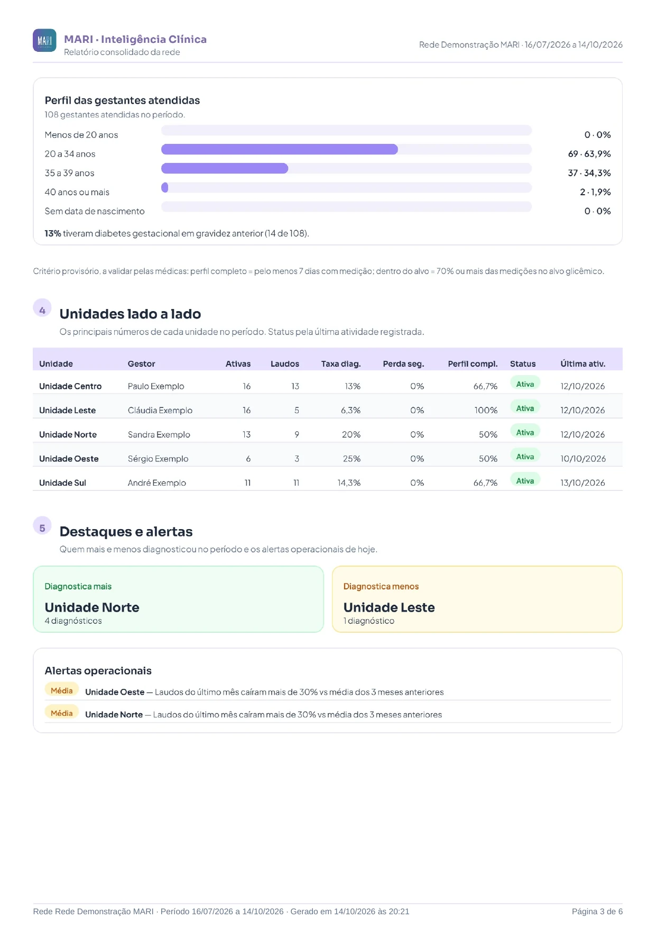Click the Diagnostica menos Unidade Leste card
Image resolution: width=656 pixels, height=928 pixels.
tap(477, 599)
